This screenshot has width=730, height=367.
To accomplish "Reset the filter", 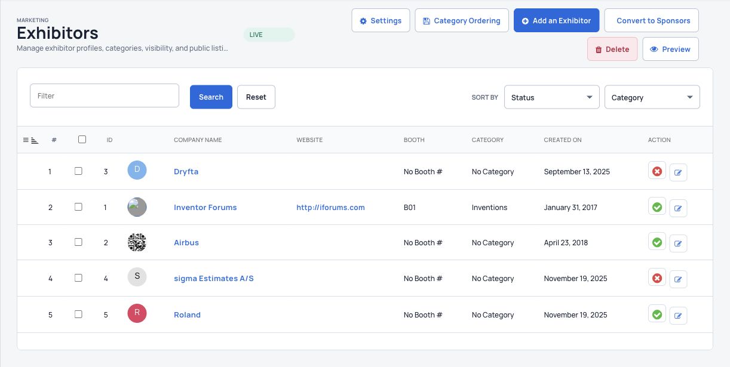I will coord(256,97).
